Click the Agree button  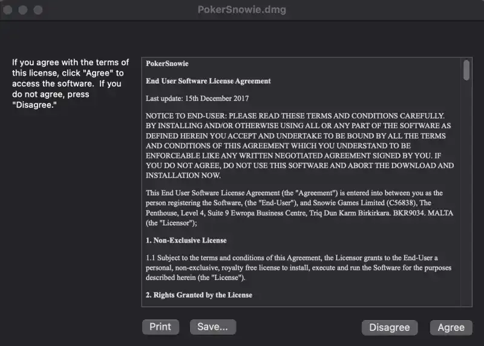point(451,327)
